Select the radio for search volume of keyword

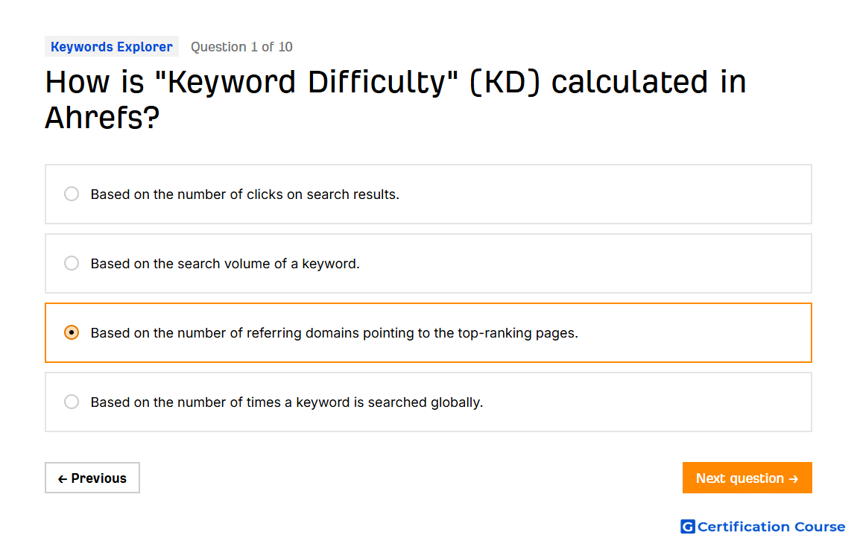72,263
